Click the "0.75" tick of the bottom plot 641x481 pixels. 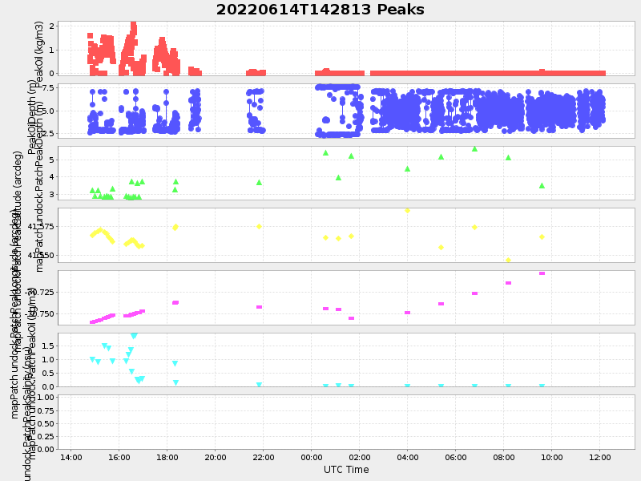coord(46,410)
